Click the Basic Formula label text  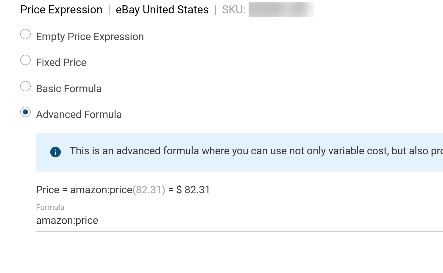(x=69, y=88)
